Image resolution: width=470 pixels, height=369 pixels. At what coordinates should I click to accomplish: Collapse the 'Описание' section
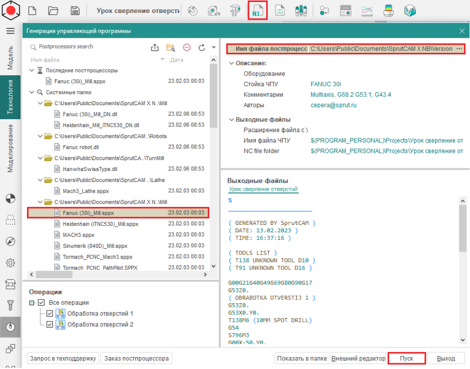pos(231,63)
